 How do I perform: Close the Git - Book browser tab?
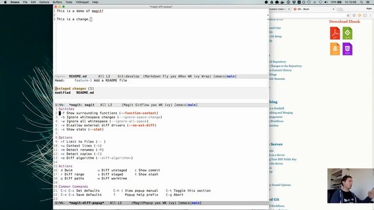tap(334, 9)
